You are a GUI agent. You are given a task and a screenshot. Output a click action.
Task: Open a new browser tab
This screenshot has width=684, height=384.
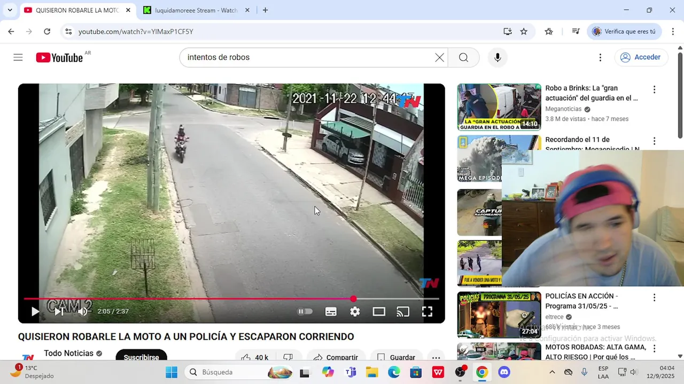point(265,10)
